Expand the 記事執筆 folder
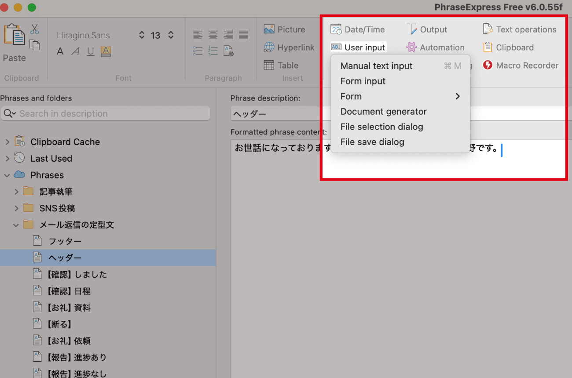Image resolution: width=572 pixels, height=378 pixels. coord(16,192)
